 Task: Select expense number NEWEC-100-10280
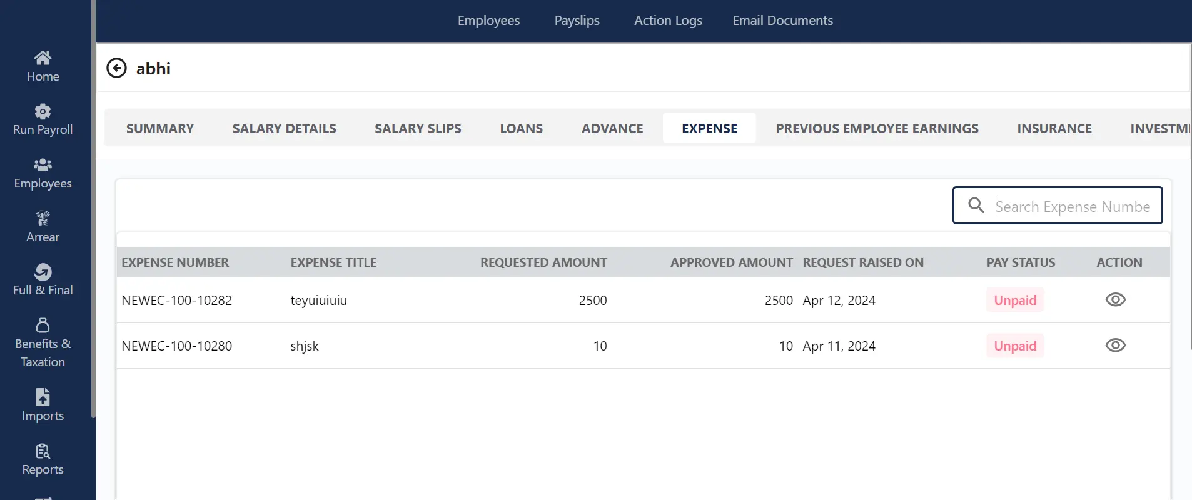point(176,346)
